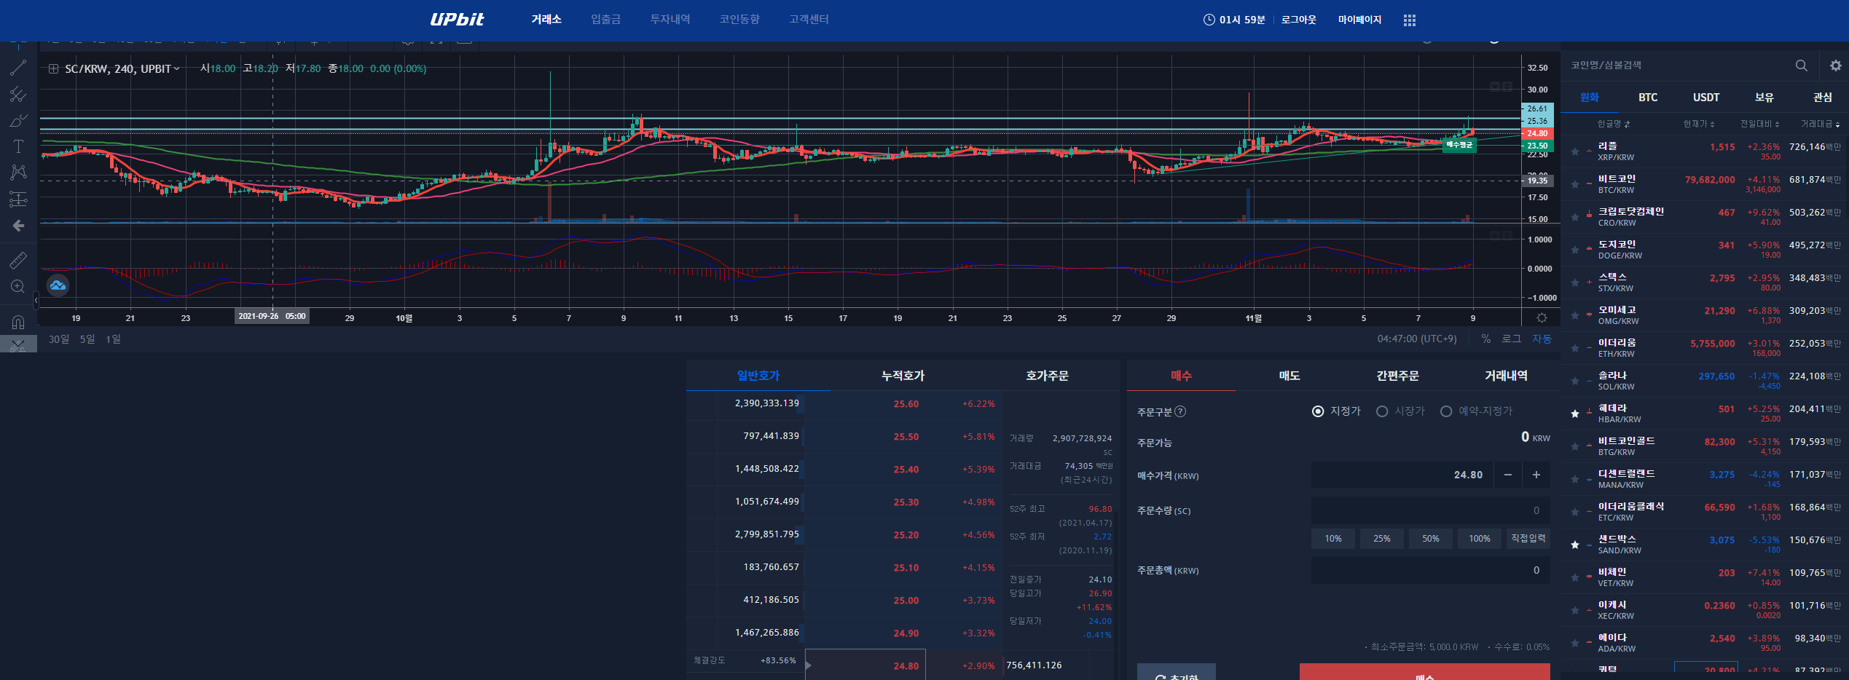The width and height of the screenshot is (1849, 680).
Task: Open 입출금 menu in header
Action: [x=605, y=20]
